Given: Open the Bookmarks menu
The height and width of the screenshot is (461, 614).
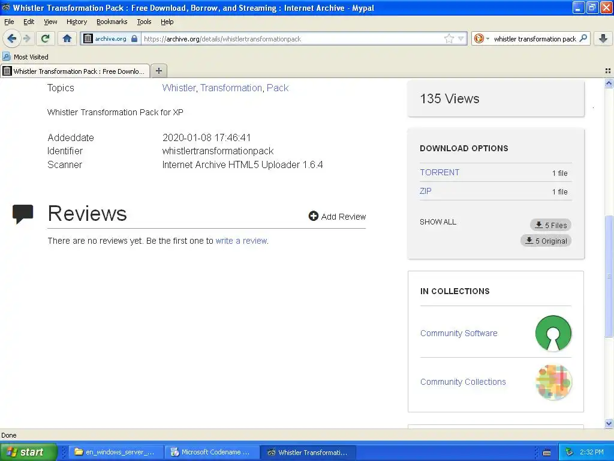Looking at the screenshot, I should (x=112, y=22).
